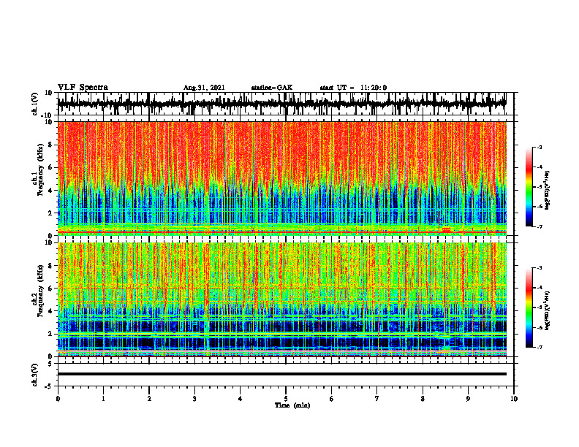Click the "-5" label on ch.2 color bar
This screenshot has height=447, width=579.
pyautogui.click(x=540, y=307)
